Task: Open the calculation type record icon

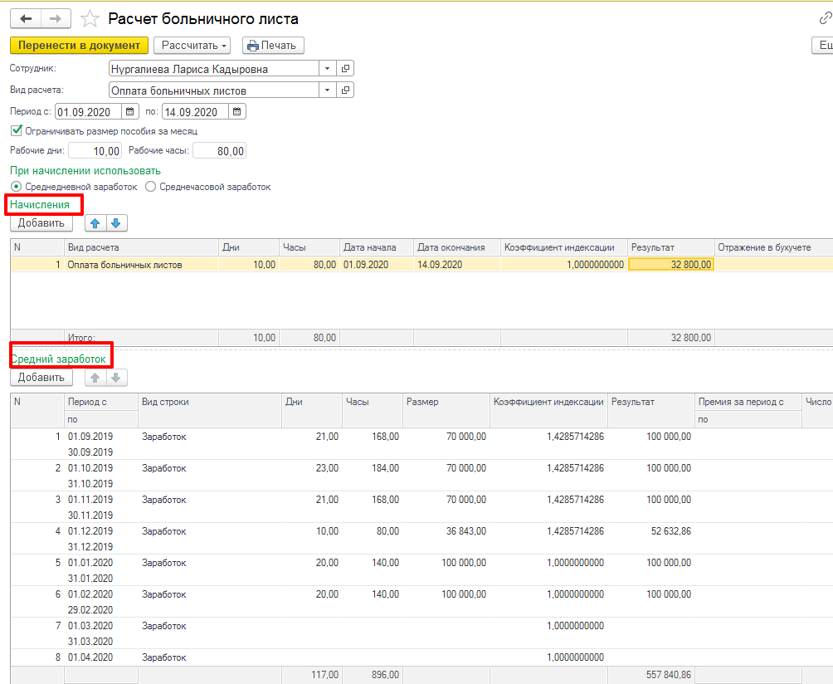Action: (346, 90)
